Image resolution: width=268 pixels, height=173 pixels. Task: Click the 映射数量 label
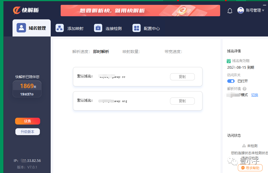tap(131, 52)
